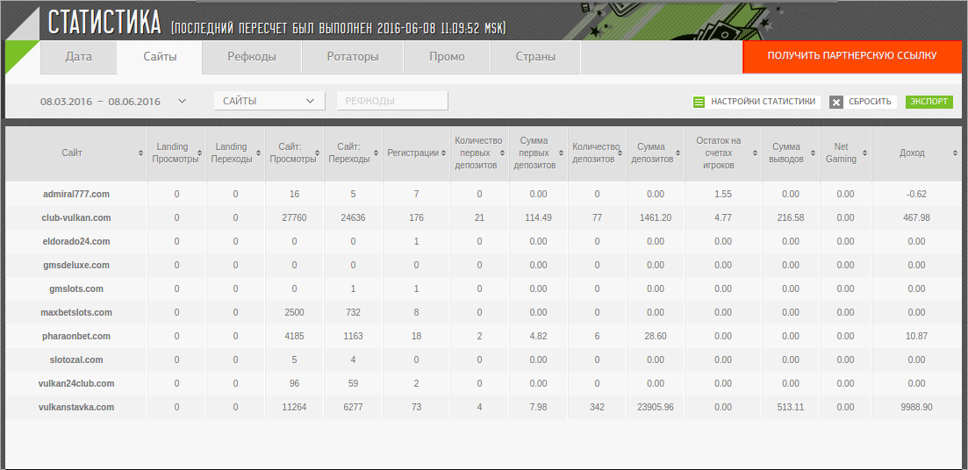
Task: Click income value 9988.90
Action: pos(916,407)
